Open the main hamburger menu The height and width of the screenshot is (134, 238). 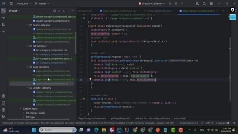click(11, 3)
